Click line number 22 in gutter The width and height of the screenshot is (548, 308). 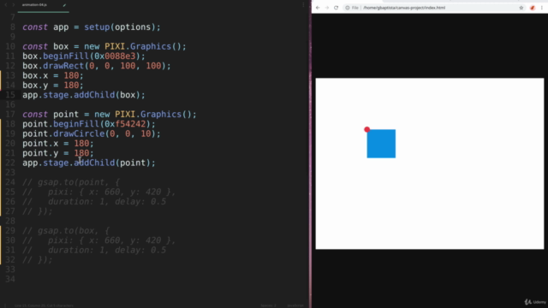[10, 163]
